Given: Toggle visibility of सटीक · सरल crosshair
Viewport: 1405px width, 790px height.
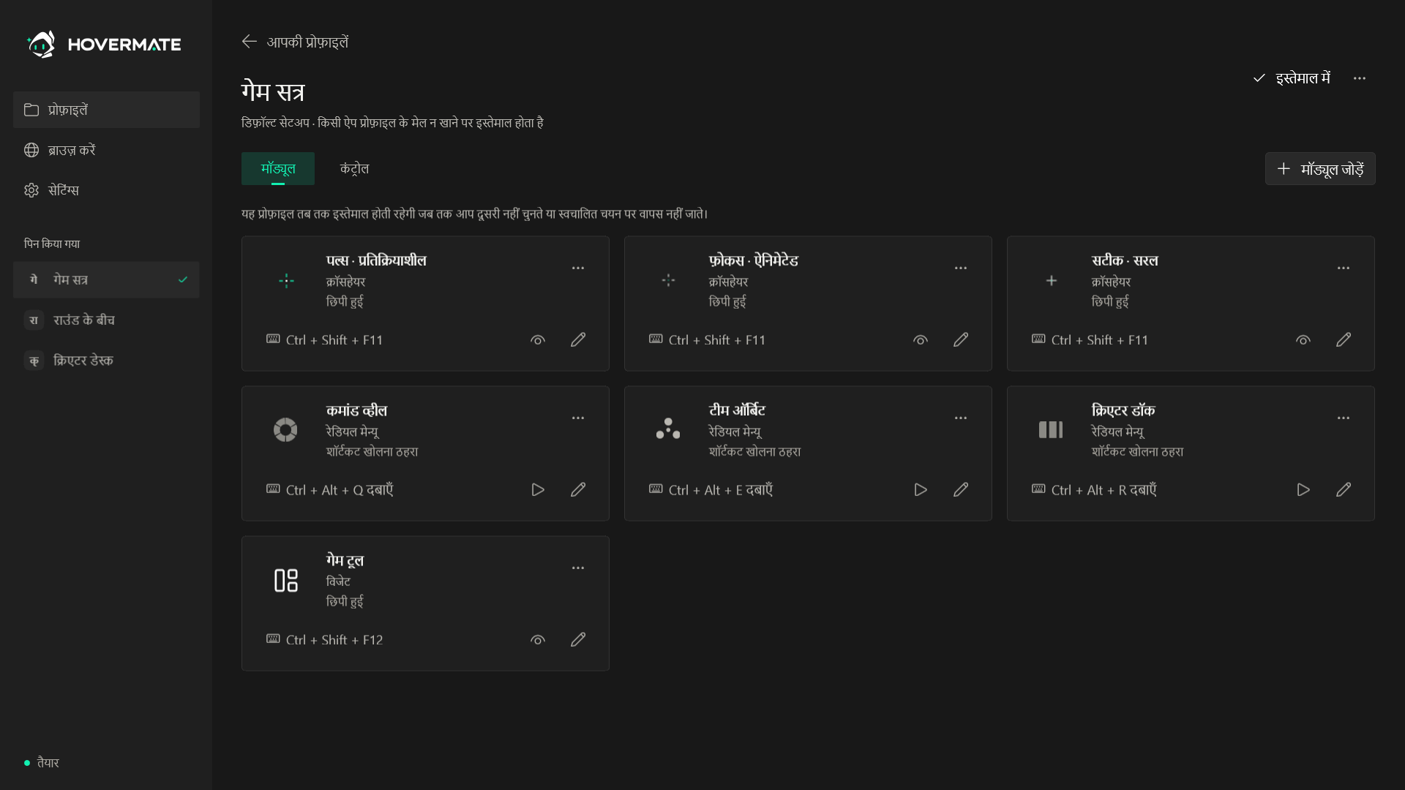Looking at the screenshot, I should click(x=1303, y=339).
